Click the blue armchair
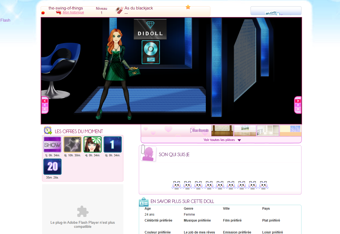The image size is (340, 234). 60,70
